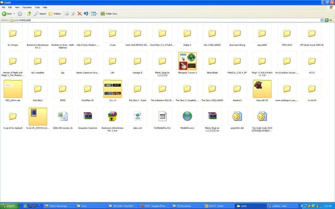
Task: Select the Yu-gi-oh by daskach folder
Action: pos(13,118)
